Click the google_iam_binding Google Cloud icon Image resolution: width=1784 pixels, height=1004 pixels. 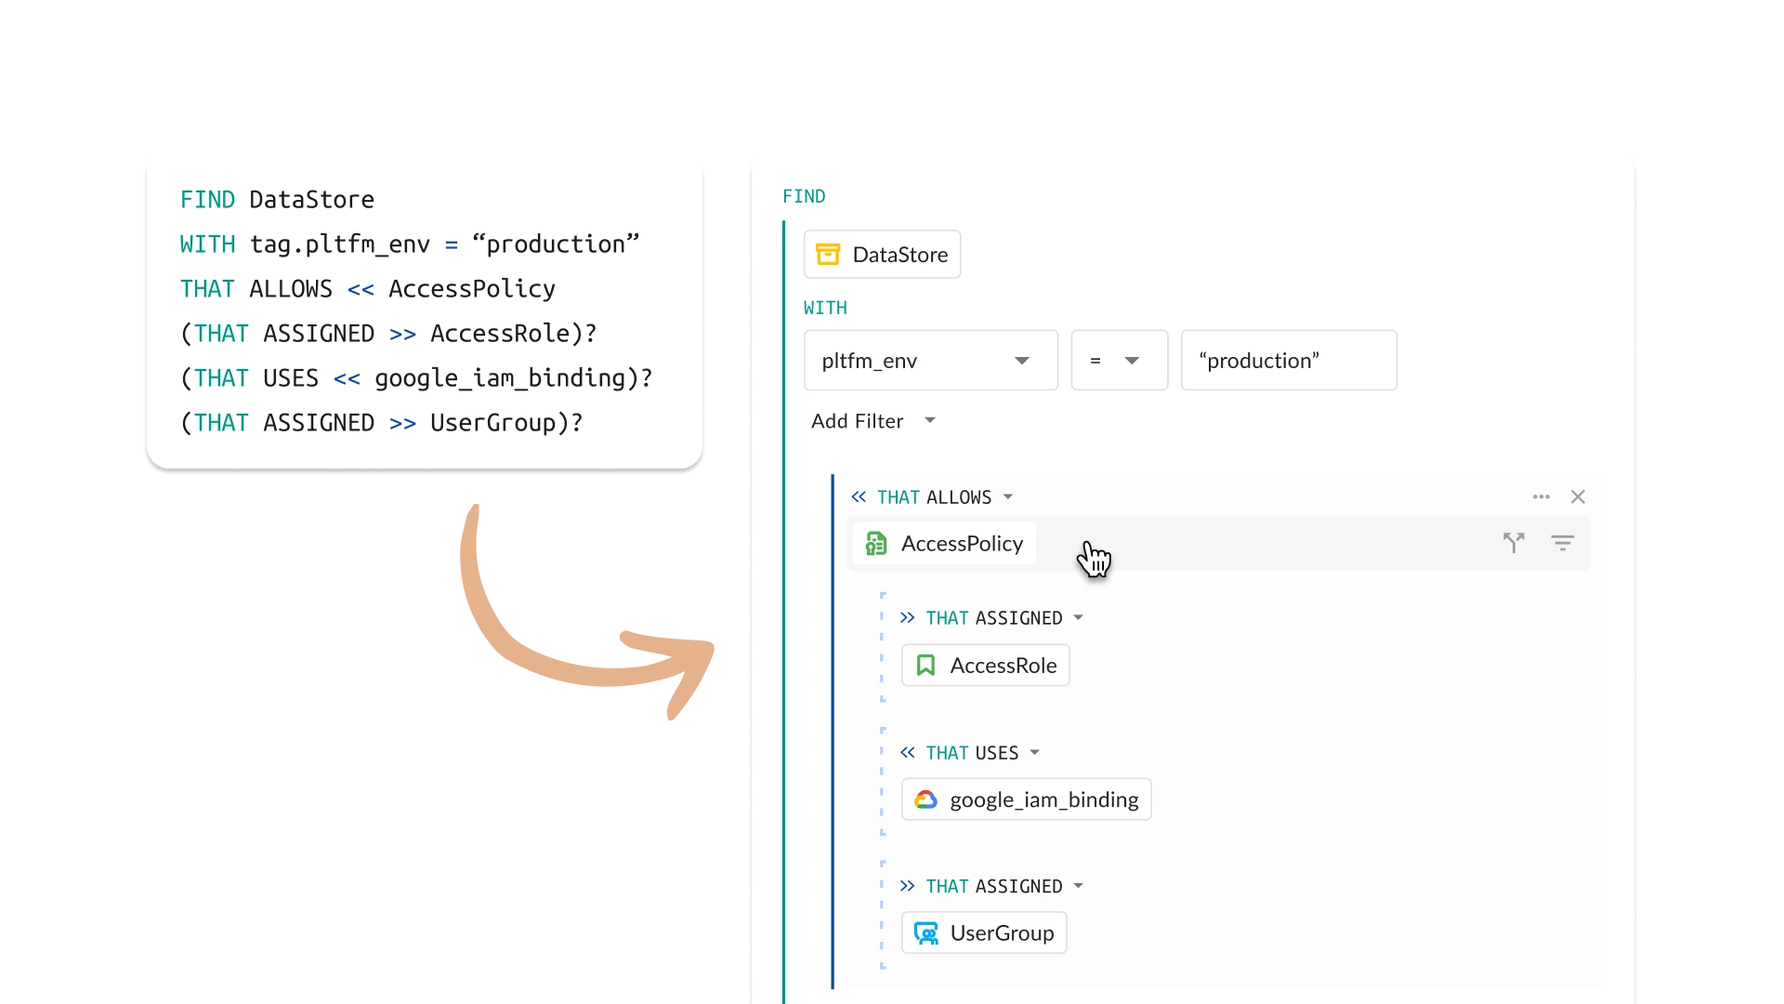(x=925, y=799)
